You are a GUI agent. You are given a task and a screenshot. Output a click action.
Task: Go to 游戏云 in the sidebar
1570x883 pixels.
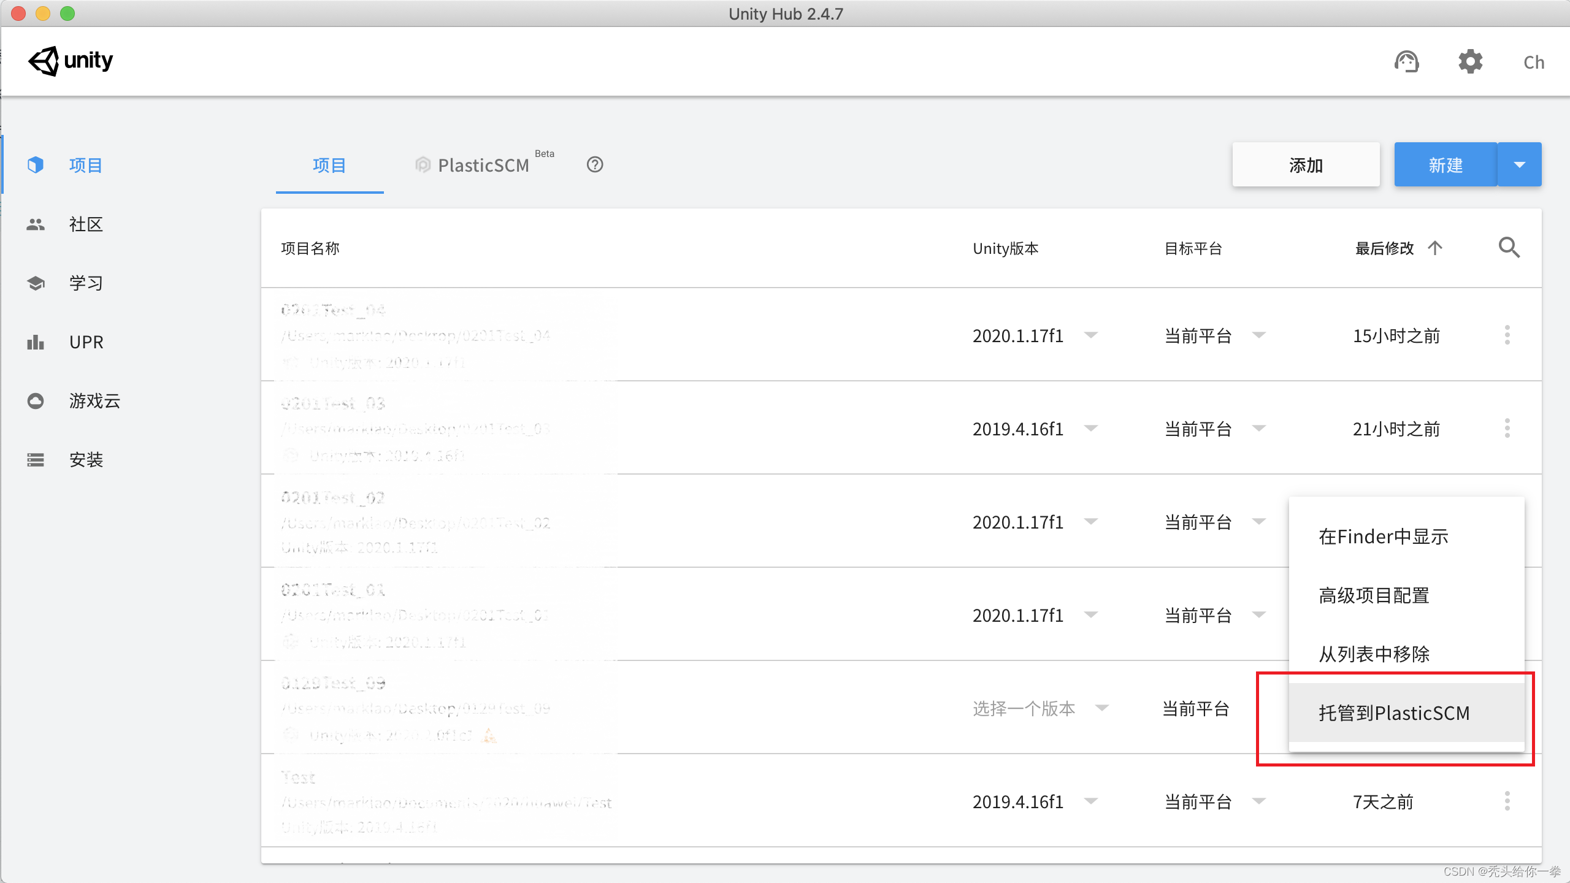pos(94,401)
